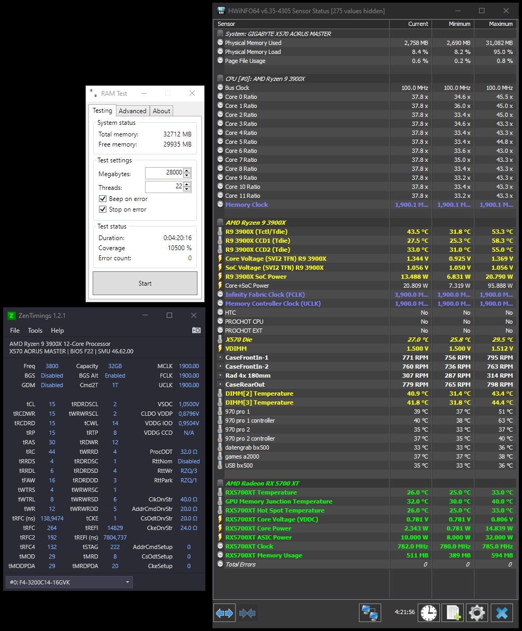Switch to the Testing tab in RAM Test

click(x=102, y=110)
